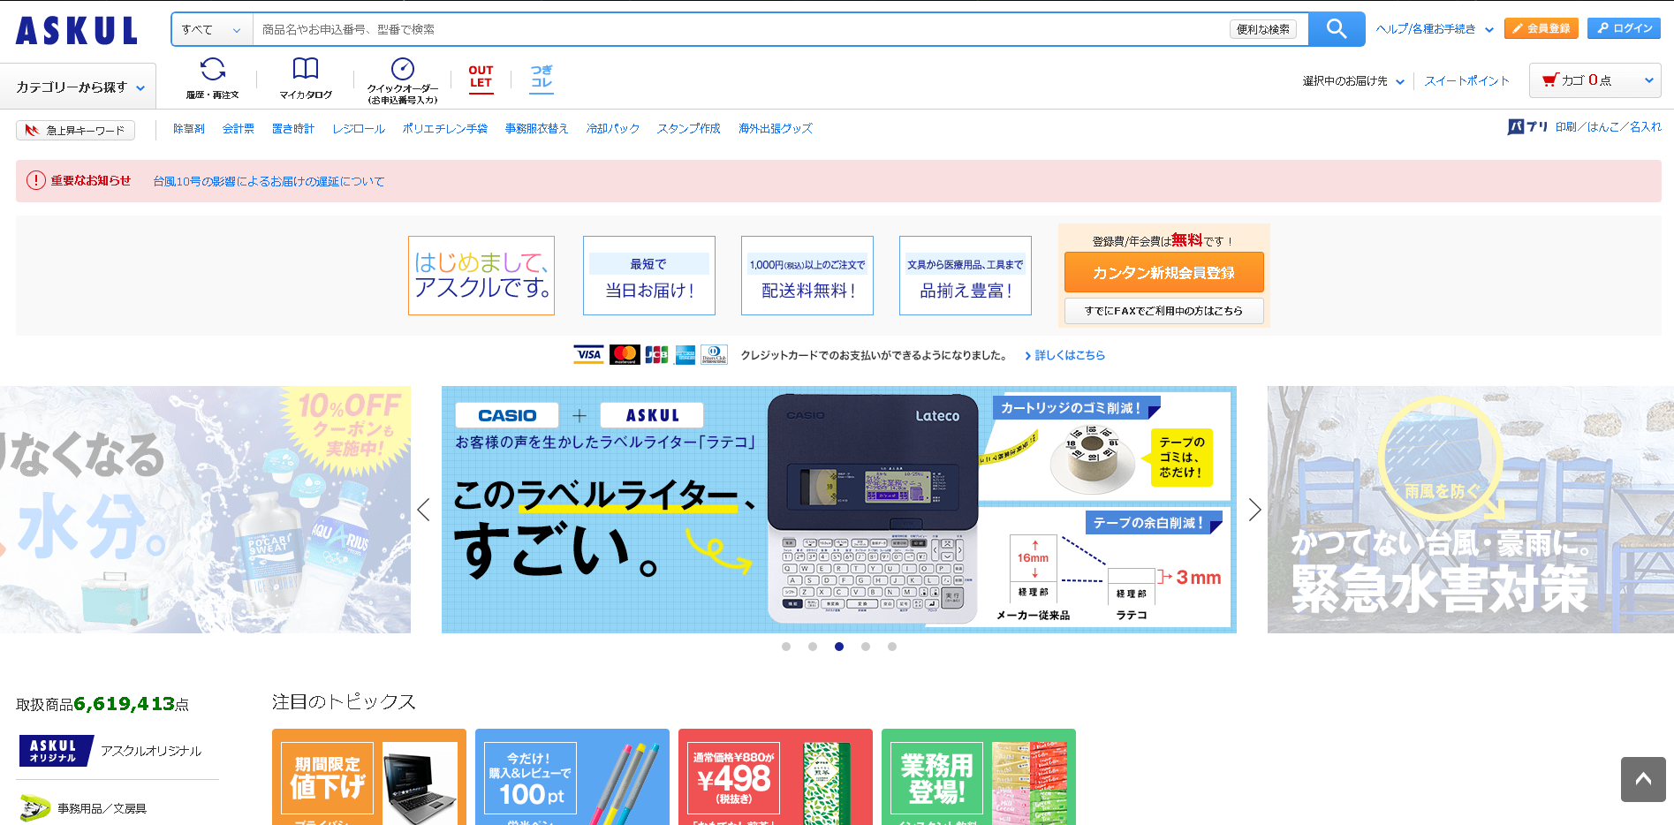The width and height of the screenshot is (1674, 825).
Task: Select second carousel dot
Action: [813, 647]
